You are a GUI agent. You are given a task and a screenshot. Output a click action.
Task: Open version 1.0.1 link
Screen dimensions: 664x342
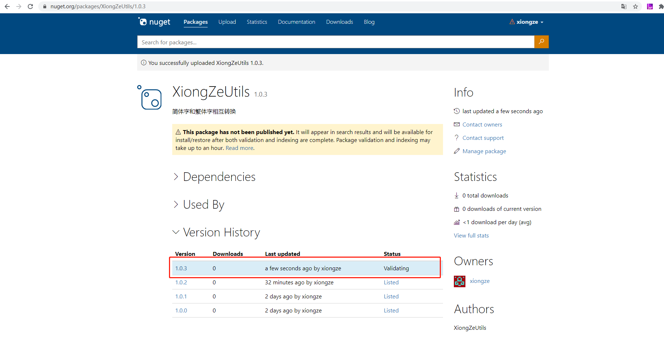click(181, 296)
